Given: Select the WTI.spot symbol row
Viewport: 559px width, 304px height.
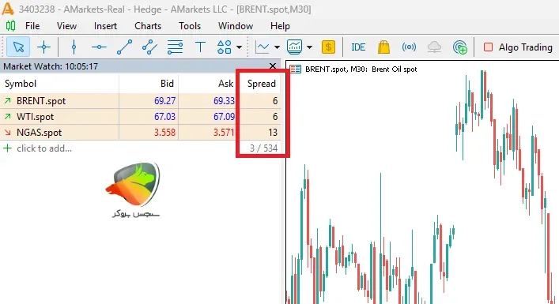Looking at the screenshot, I should click(141, 117).
